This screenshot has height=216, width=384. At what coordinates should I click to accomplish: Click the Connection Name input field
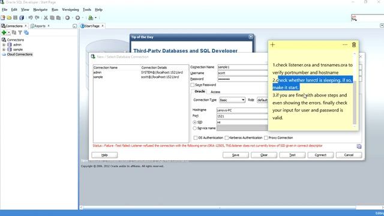242,67
